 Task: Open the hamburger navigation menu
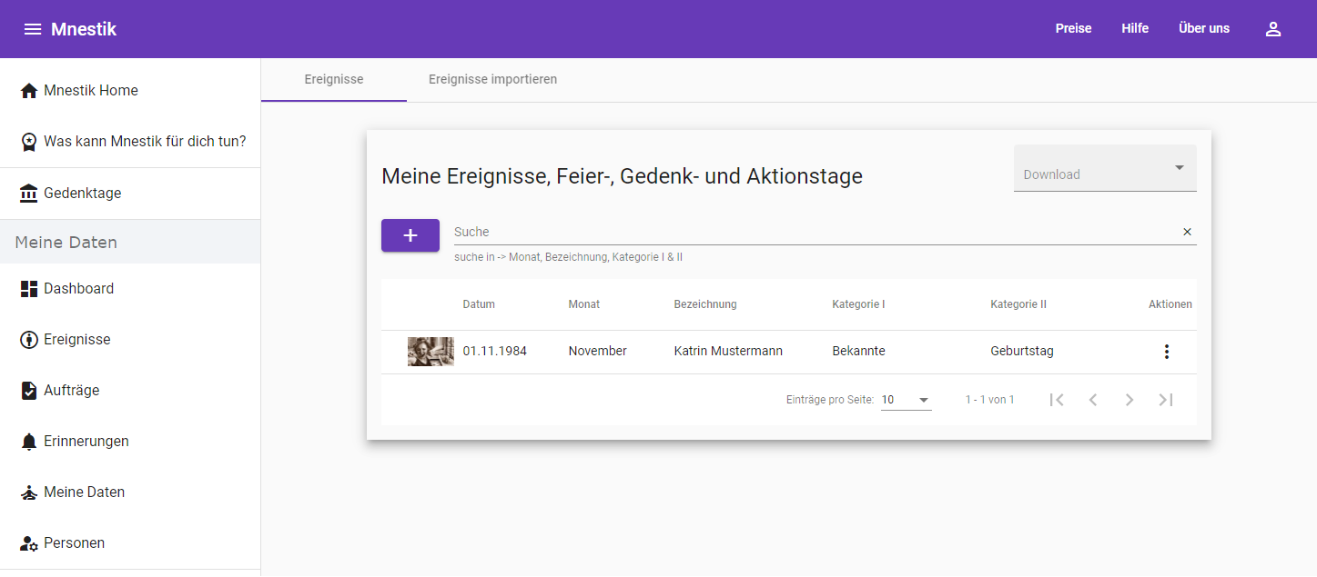(33, 29)
